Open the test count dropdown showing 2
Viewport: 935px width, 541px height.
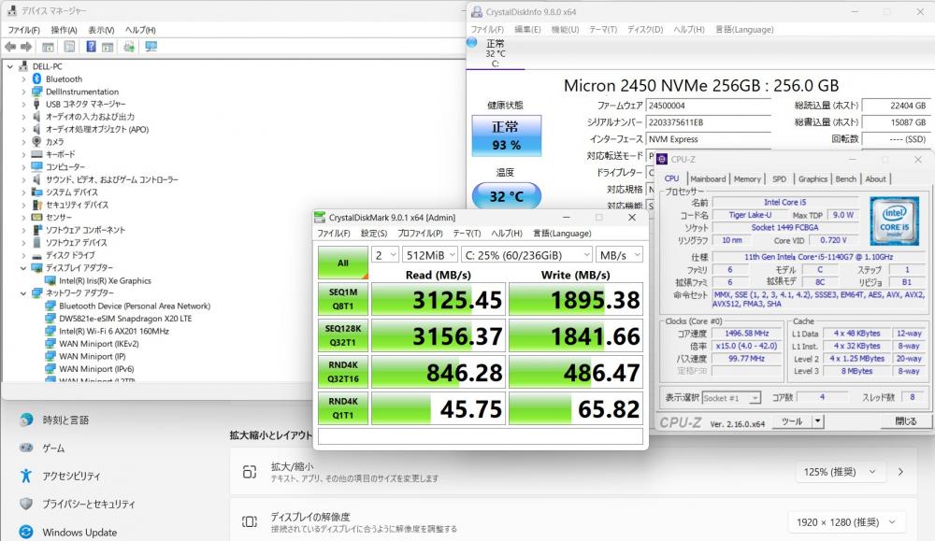coord(385,255)
